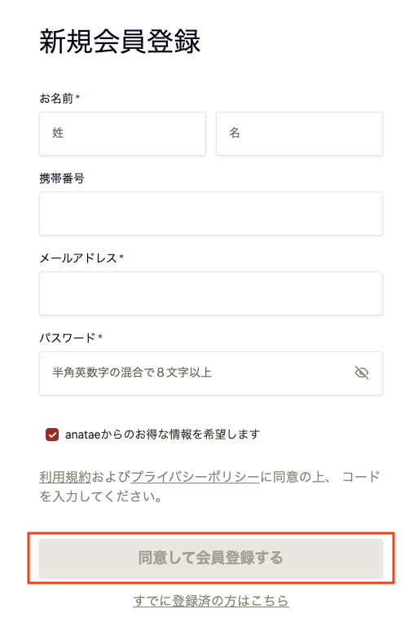
Task: Submit with 同意して会員登録する button
Action: pos(211,558)
